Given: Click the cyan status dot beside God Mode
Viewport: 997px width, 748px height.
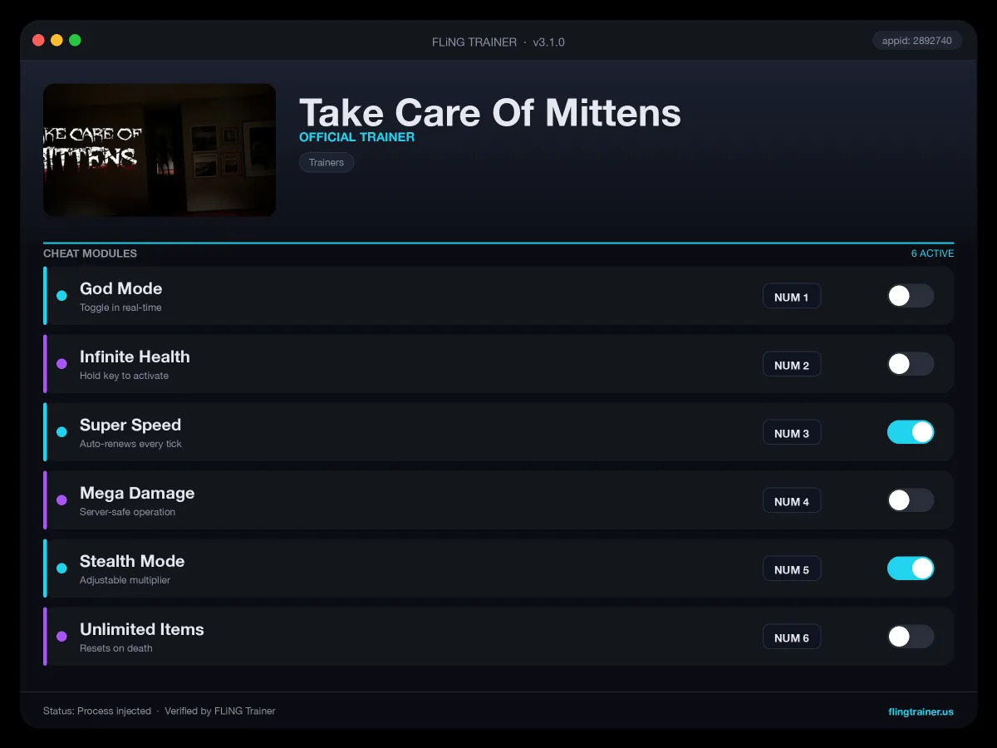Looking at the screenshot, I should [61, 296].
